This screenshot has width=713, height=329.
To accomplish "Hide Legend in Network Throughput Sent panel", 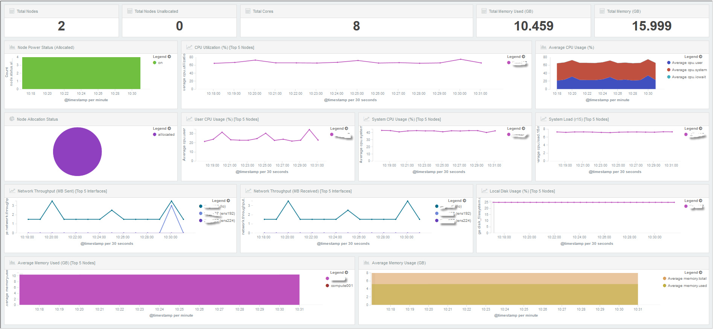I will [x=229, y=201].
